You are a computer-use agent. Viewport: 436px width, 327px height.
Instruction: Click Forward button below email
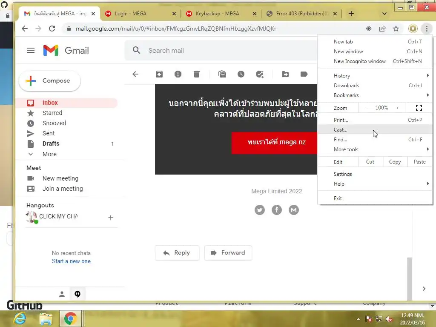pyautogui.click(x=228, y=253)
